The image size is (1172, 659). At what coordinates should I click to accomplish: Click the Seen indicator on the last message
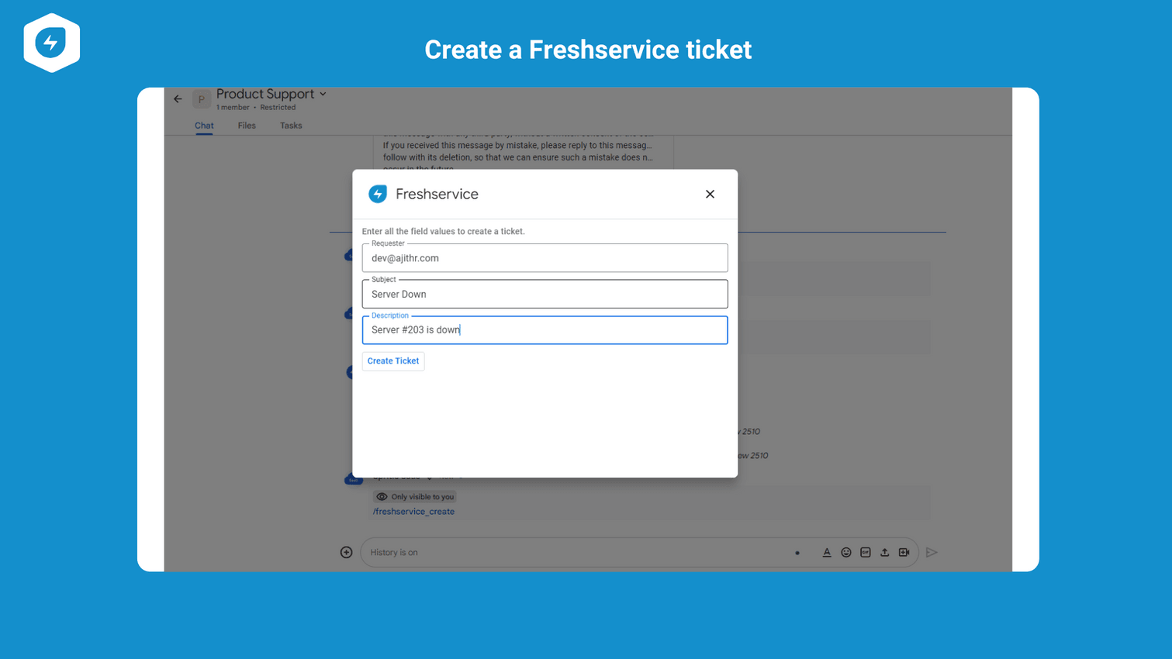click(x=354, y=478)
